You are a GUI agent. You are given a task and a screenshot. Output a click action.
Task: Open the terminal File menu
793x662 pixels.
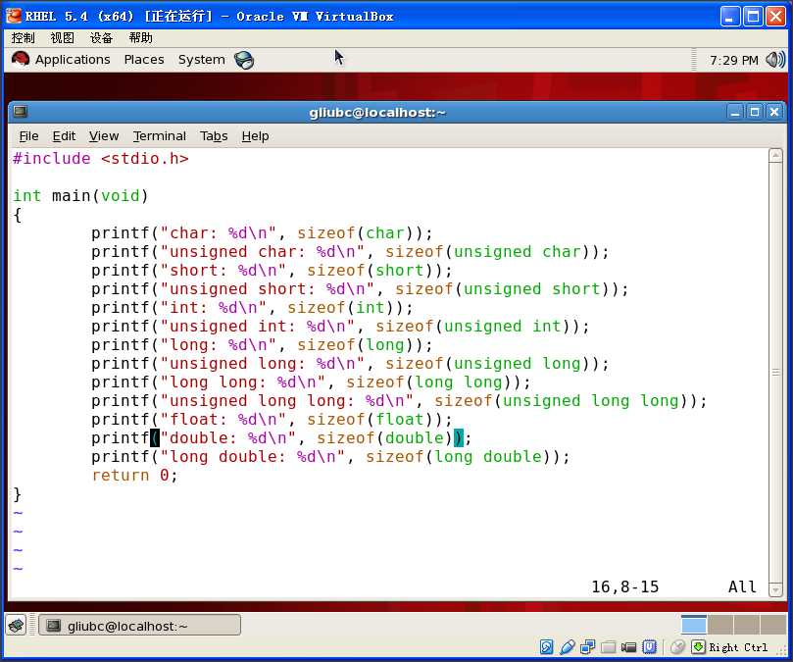pyautogui.click(x=28, y=136)
